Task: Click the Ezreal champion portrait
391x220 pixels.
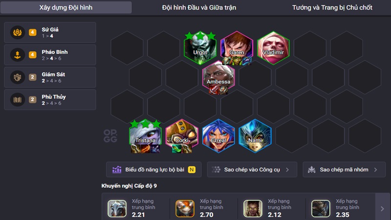Action: [x=218, y=136]
